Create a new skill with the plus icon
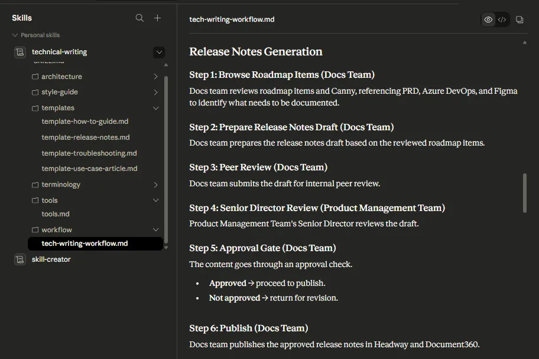This screenshot has height=359, width=539. click(x=157, y=18)
